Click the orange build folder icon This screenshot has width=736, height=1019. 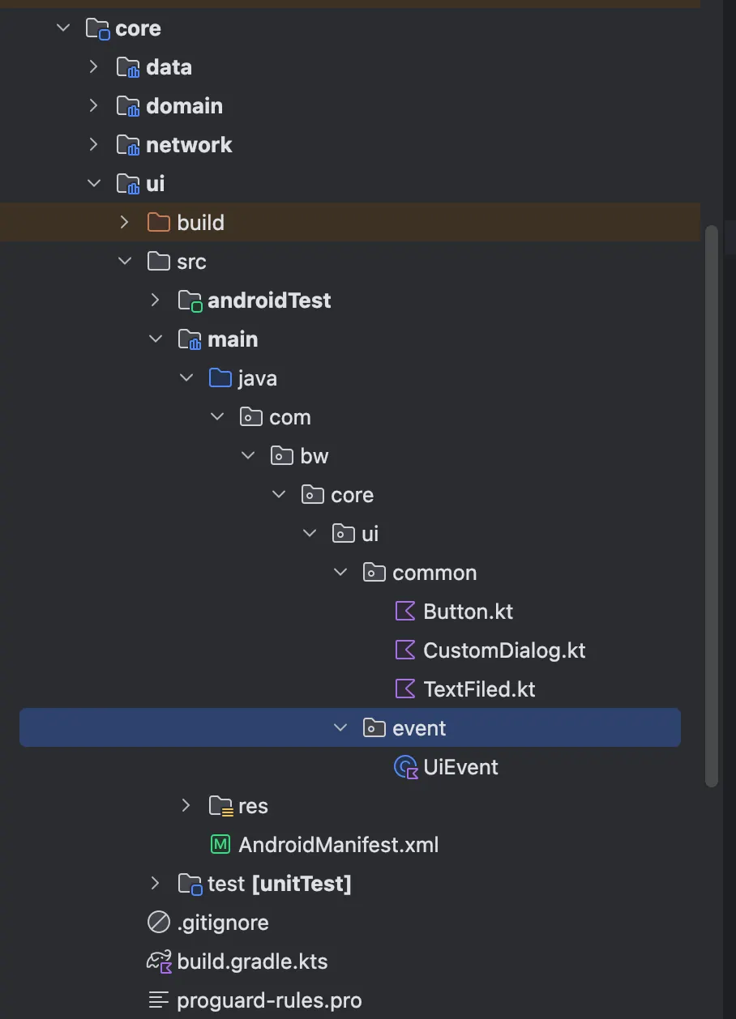(x=159, y=222)
